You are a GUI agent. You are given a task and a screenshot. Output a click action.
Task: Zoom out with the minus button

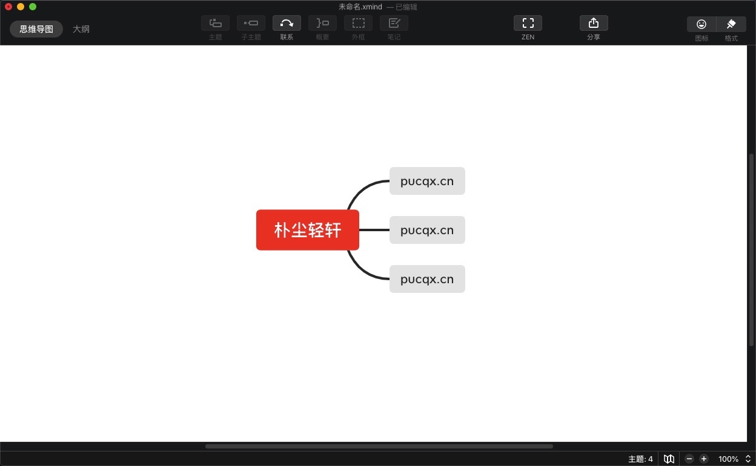689,459
